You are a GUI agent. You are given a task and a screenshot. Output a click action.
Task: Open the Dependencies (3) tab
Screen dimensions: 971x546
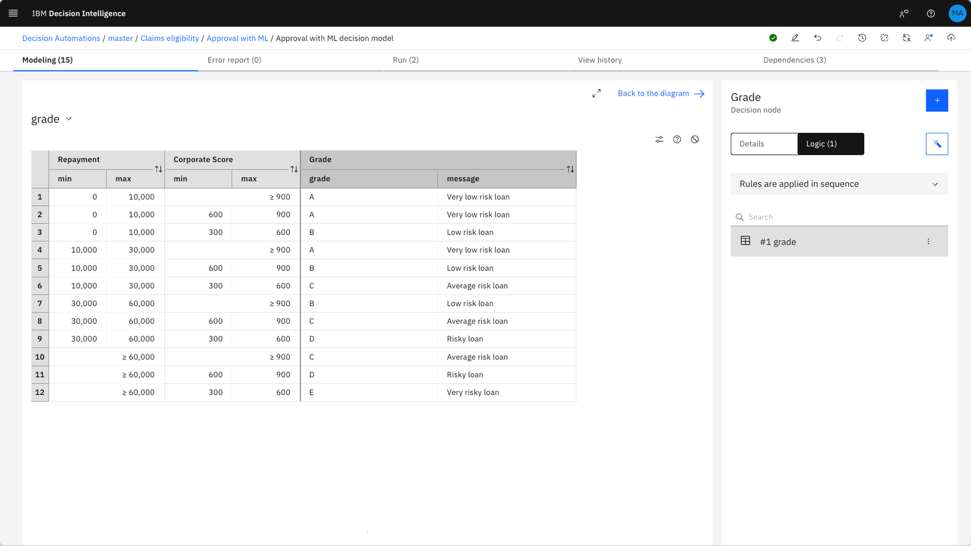pyautogui.click(x=794, y=60)
